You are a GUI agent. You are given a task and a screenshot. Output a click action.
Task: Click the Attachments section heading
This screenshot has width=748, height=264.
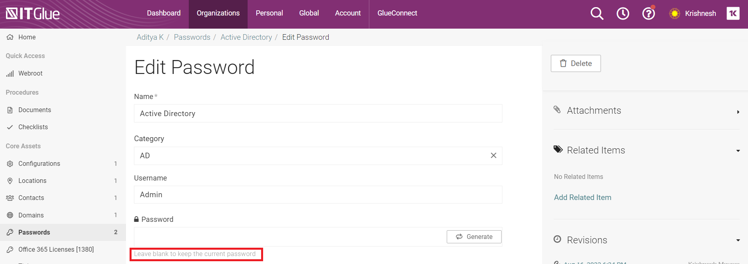coord(594,111)
